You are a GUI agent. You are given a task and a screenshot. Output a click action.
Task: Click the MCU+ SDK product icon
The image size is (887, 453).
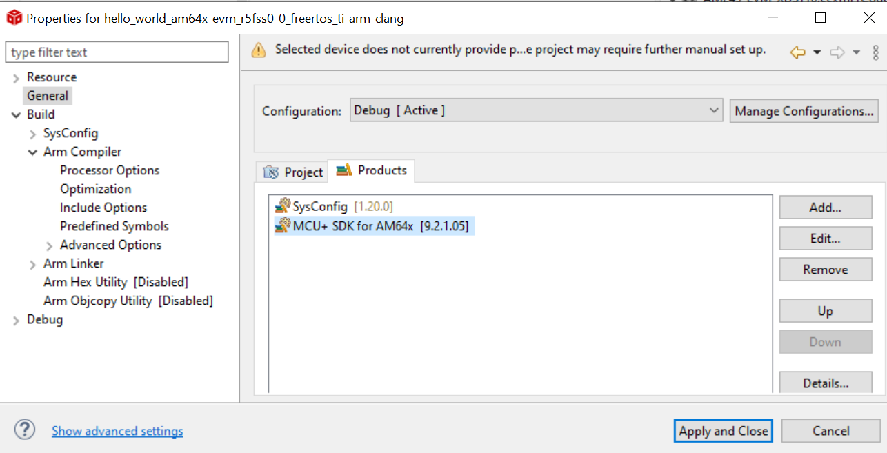(283, 225)
